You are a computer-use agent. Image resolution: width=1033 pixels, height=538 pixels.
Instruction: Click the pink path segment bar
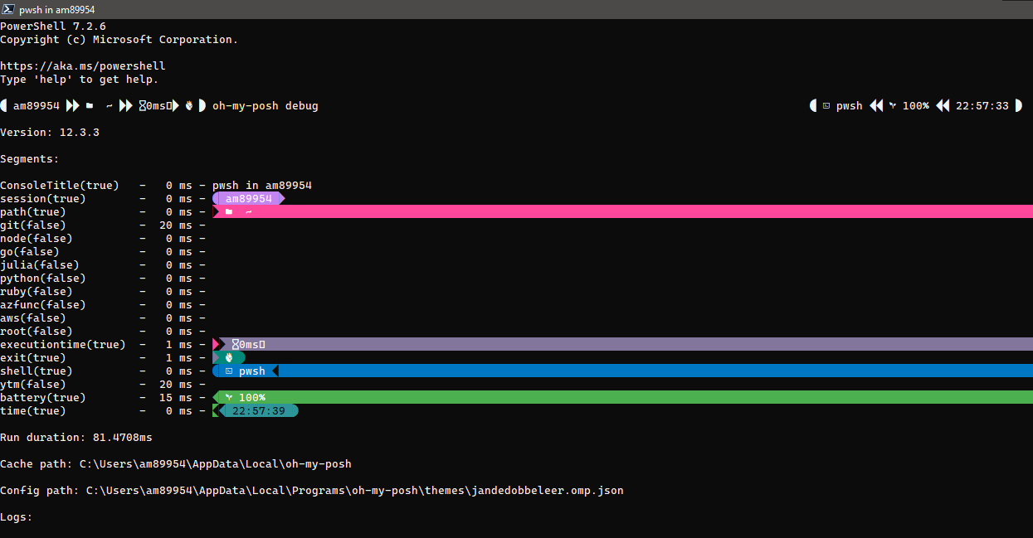point(581,211)
